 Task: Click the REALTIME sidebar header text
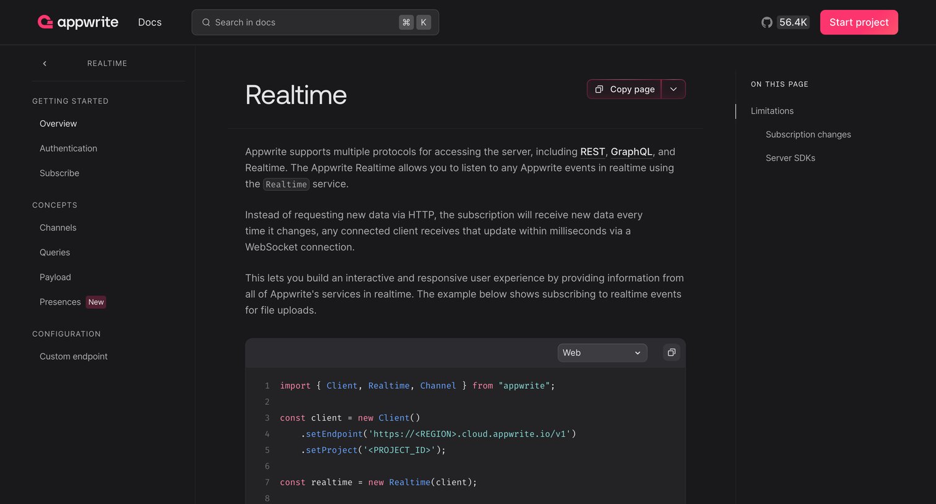107,63
